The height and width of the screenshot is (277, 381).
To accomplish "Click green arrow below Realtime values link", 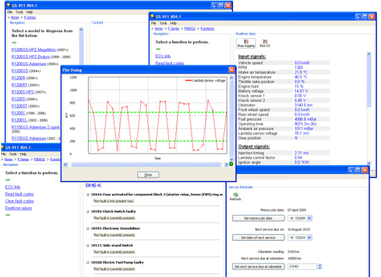I will tap(8, 215).
